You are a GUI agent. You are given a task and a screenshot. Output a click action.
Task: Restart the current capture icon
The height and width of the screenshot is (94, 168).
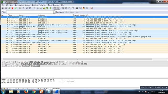(16, 8)
